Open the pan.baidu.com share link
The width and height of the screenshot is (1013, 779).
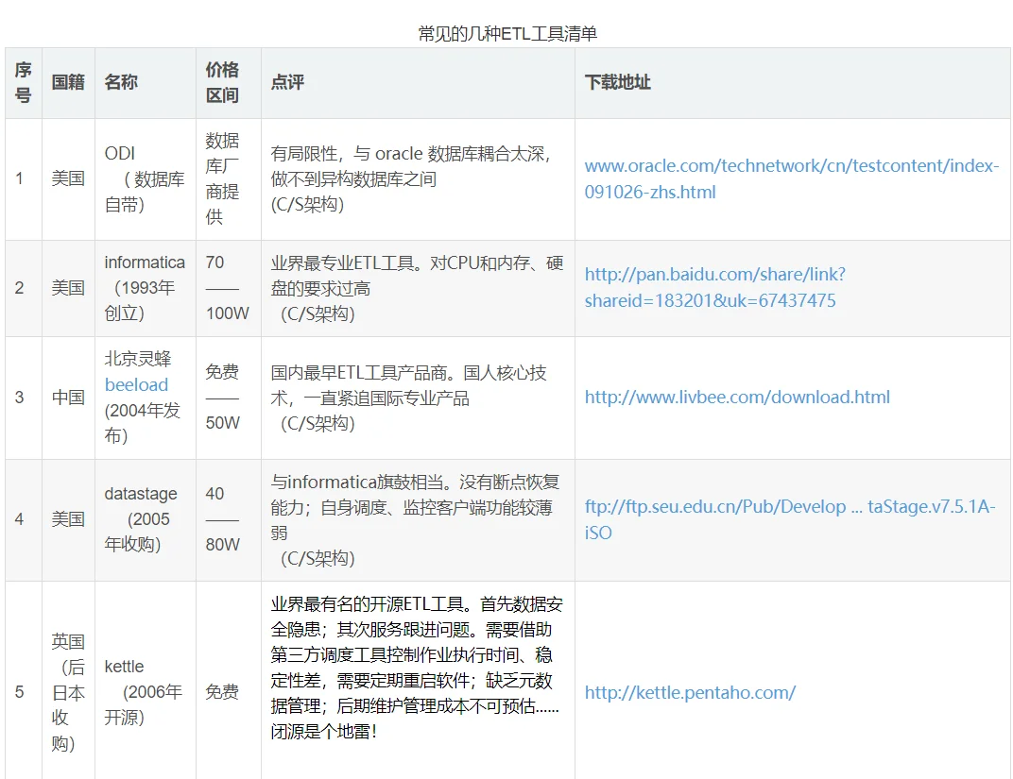pos(714,287)
